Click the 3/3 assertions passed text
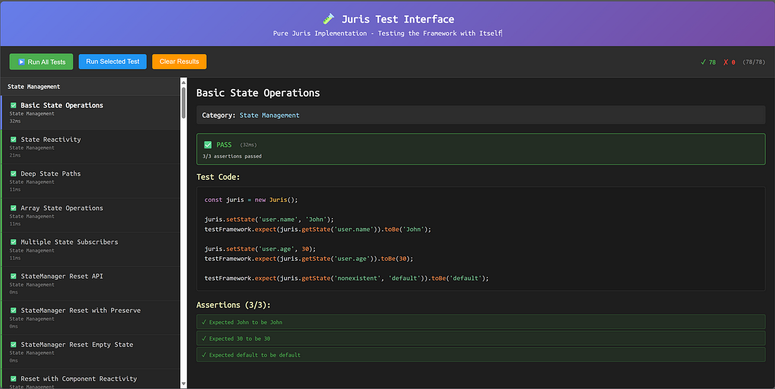 click(x=232, y=156)
